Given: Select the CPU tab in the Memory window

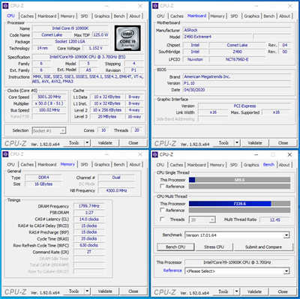Looking at the screenshot, I should tap(10, 165).
